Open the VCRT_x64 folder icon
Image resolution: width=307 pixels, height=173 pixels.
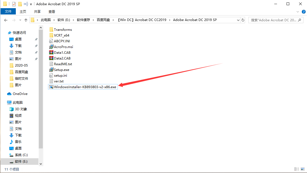coord(51,35)
